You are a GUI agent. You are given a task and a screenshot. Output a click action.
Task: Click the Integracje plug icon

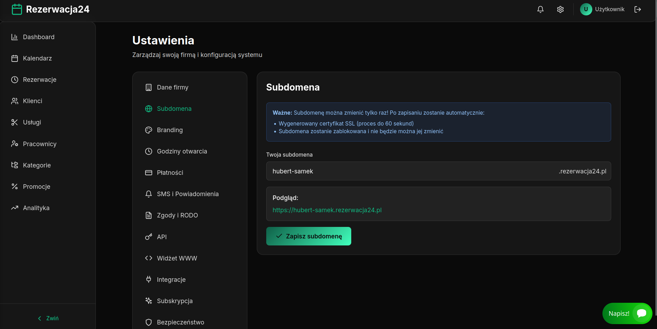pyautogui.click(x=149, y=279)
